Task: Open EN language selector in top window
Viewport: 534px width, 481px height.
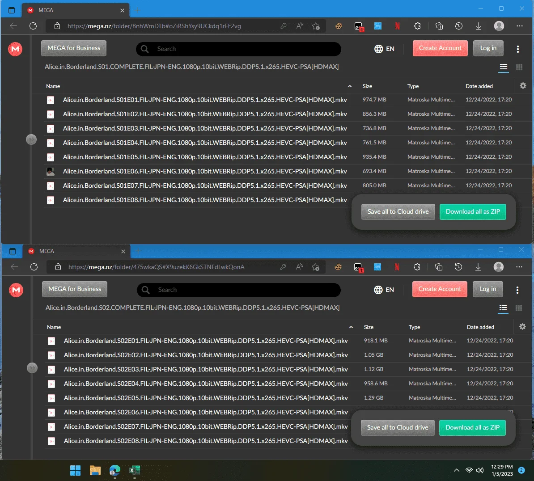Action: (384, 49)
